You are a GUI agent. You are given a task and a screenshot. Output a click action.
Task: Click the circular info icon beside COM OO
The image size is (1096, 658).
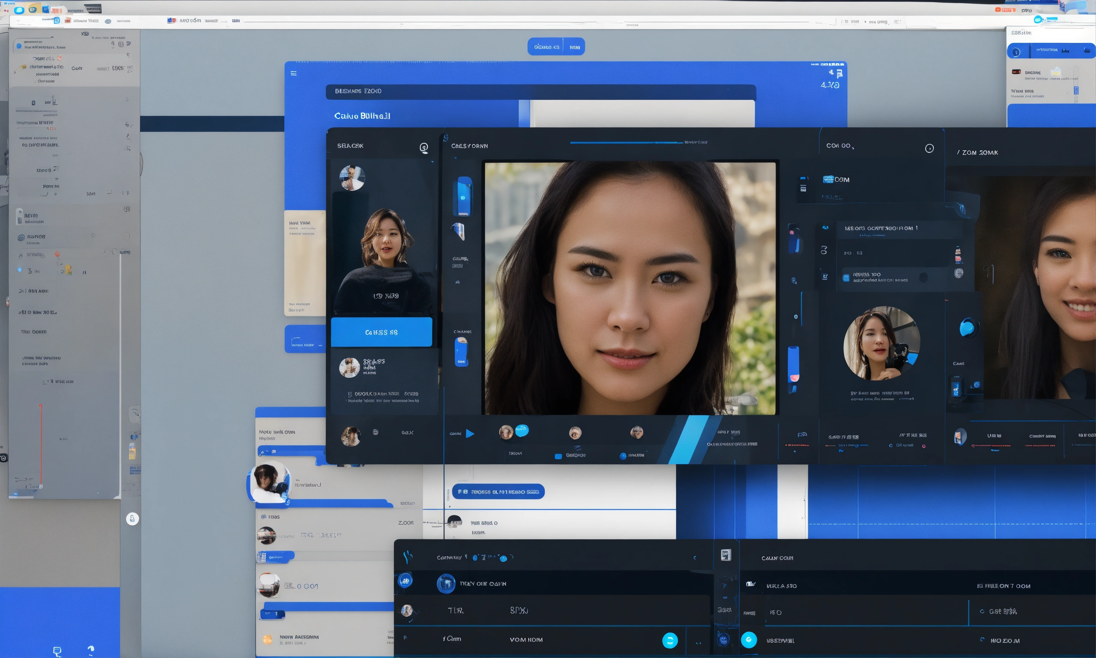[929, 149]
